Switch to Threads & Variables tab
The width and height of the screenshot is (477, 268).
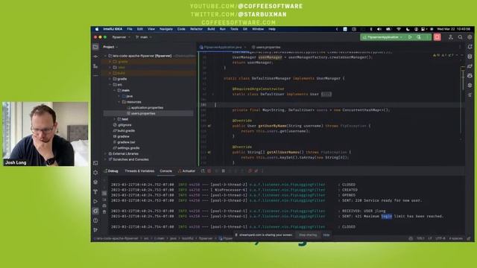click(x=139, y=171)
